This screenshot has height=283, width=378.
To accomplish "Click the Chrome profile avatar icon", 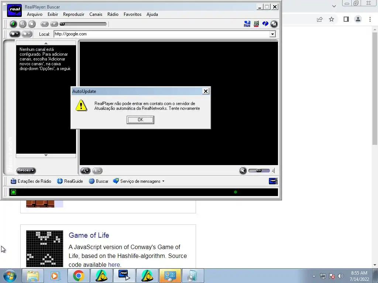I will 358,19.
